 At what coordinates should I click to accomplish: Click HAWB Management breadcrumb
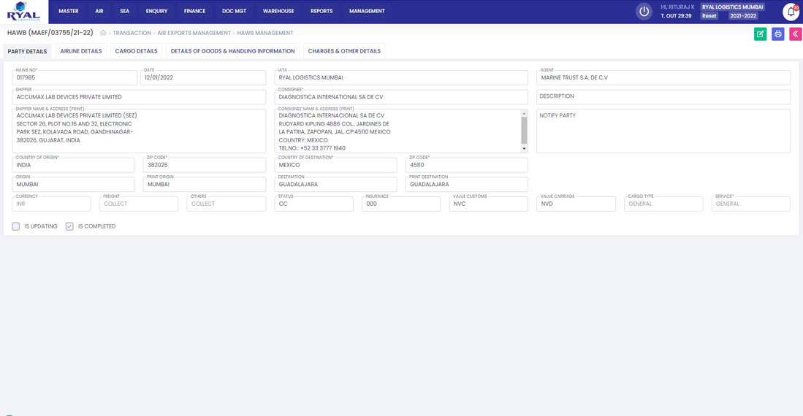(x=265, y=33)
